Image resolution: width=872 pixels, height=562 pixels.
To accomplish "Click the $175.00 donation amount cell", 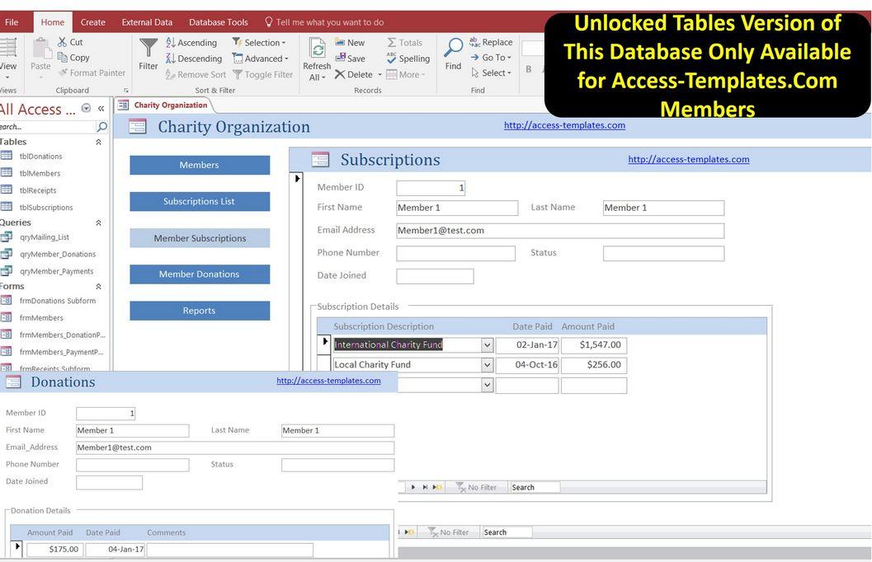I will click(x=55, y=550).
